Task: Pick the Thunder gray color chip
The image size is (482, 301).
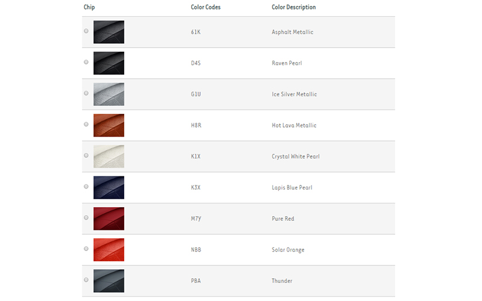Action: tap(108, 281)
